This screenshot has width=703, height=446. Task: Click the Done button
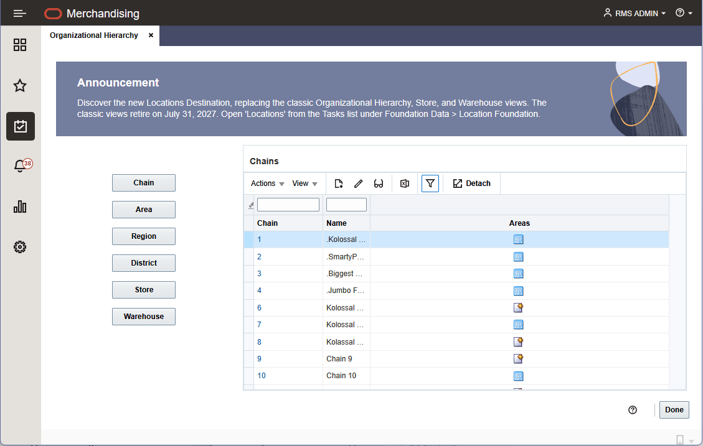coord(674,410)
